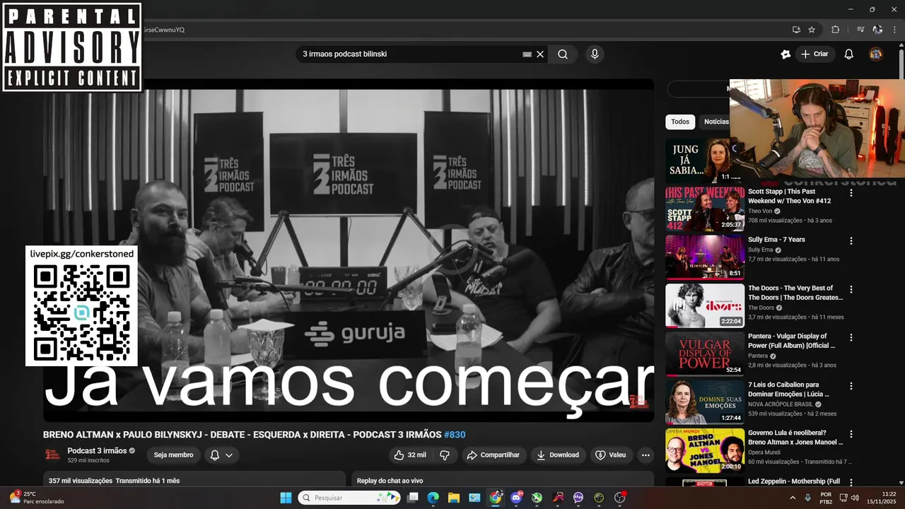Viewport: 905px width, 509px height.
Task: Click the Seja membro button
Action: coord(173,455)
